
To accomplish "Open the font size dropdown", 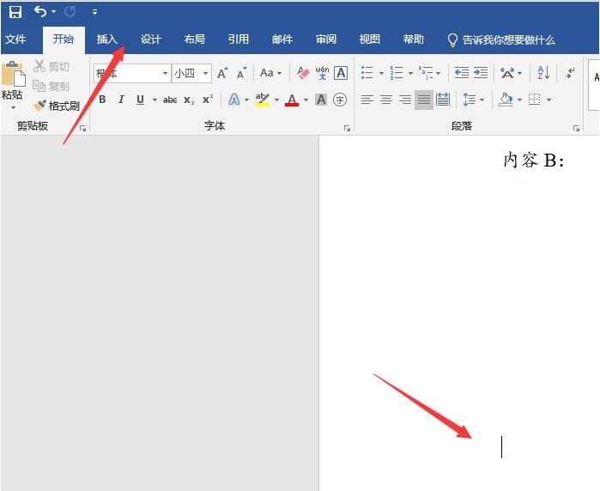I will click(x=207, y=74).
